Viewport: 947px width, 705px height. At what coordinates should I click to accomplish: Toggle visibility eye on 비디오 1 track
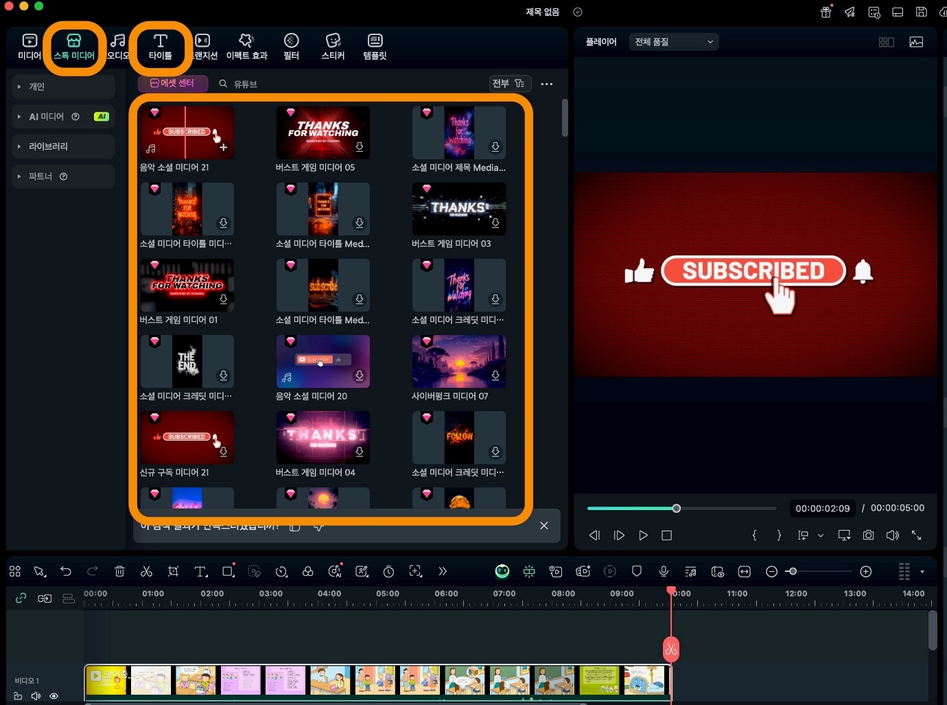54,696
